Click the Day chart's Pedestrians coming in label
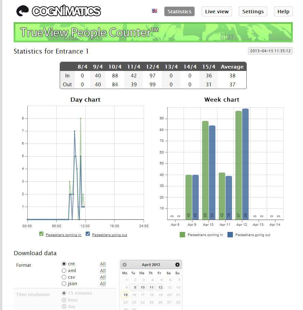303x310 pixels. pos(63,235)
